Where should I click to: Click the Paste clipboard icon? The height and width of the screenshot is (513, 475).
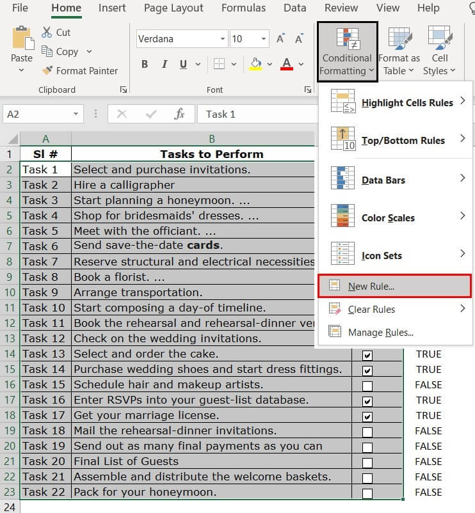22,38
